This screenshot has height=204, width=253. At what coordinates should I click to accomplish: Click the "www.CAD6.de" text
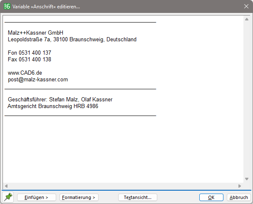coord(25,73)
